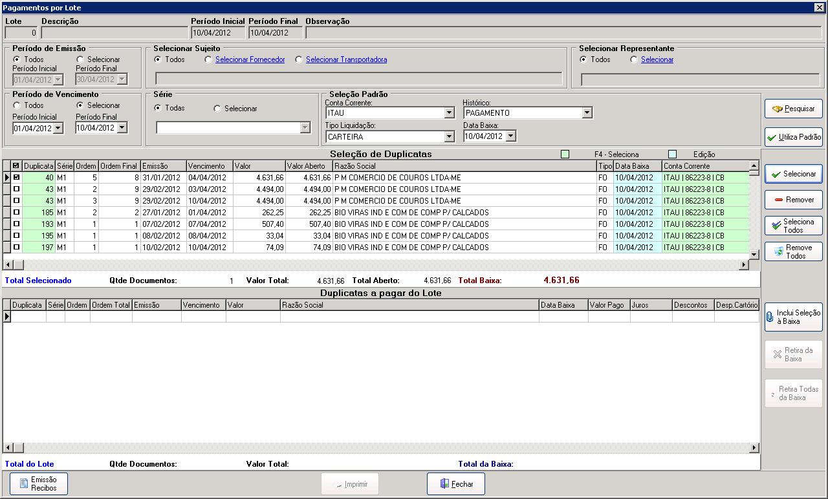Click the Descrição input field

click(x=114, y=32)
